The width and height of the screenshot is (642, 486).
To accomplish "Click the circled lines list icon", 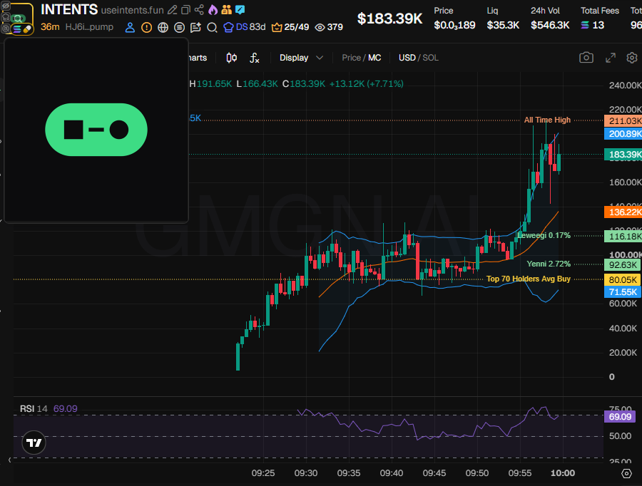I will [179, 27].
